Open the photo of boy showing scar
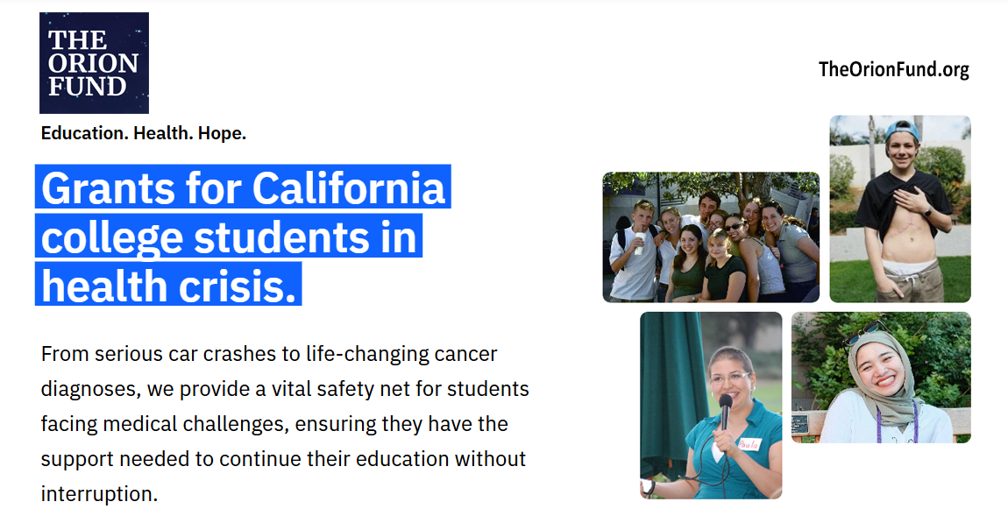The image size is (1008, 516). (x=900, y=209)
